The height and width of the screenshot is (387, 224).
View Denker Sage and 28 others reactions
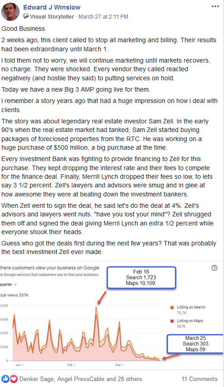click(x=80, y=379)
